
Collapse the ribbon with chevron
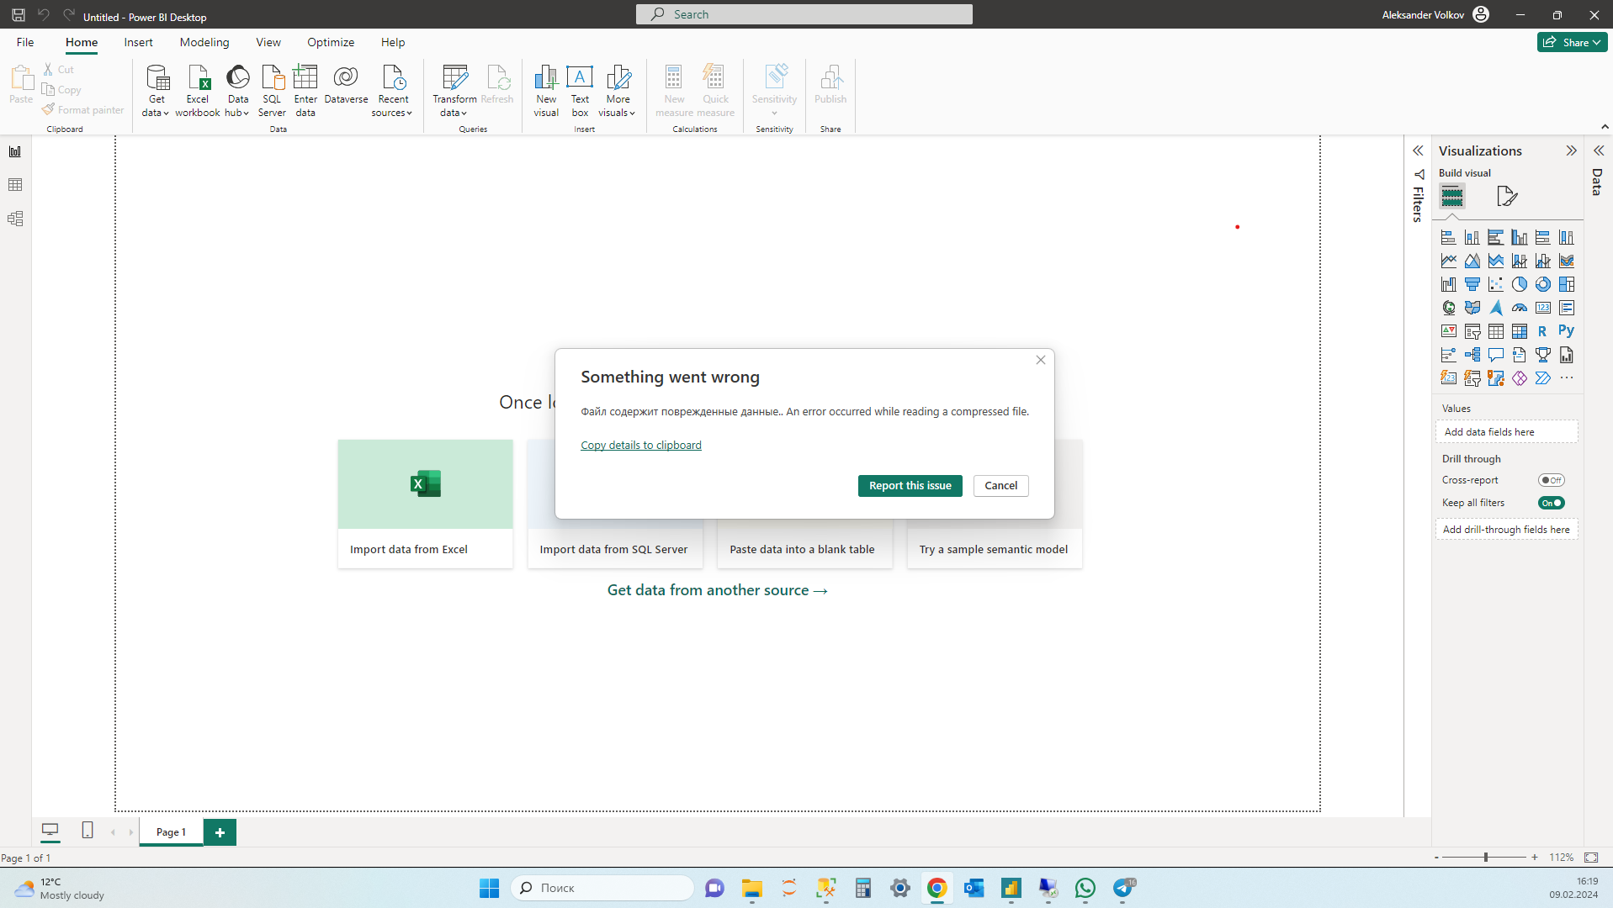pos(1605,126)
